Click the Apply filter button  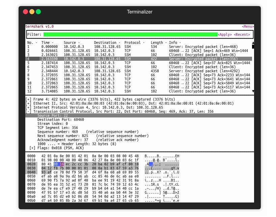point(225,34)
